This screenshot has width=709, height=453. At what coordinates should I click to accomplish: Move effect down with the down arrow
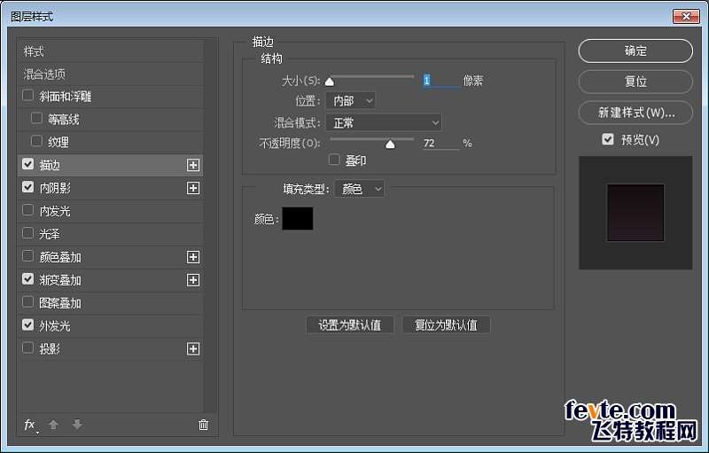(x=77, y=425)
